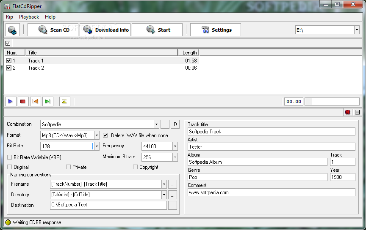Click the list view icon
Viewport: 366px width, 230px height.
(357, 112)
